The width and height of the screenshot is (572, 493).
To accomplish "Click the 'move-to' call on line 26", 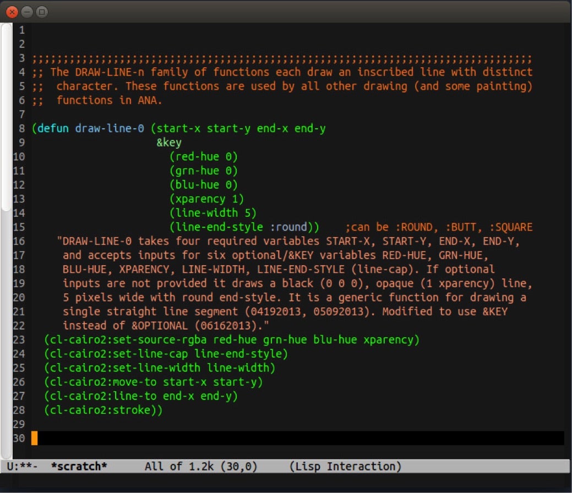I will point(134,382).
